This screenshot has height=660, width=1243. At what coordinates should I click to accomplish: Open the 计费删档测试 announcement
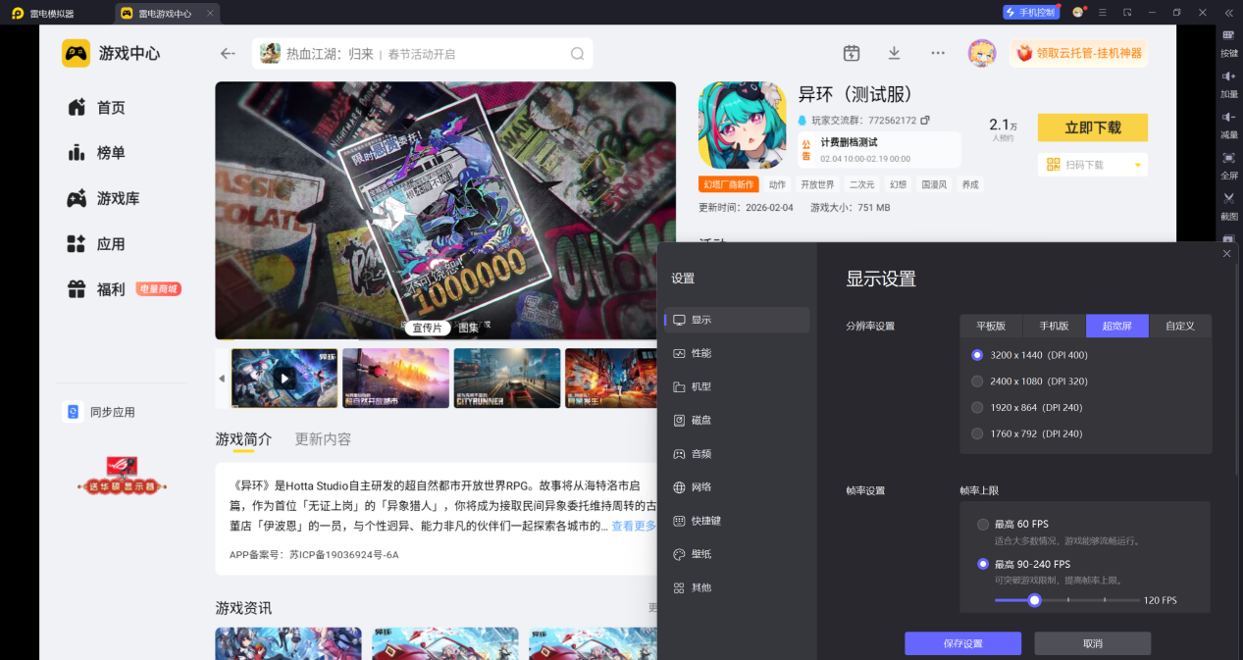tap(879, 150)
